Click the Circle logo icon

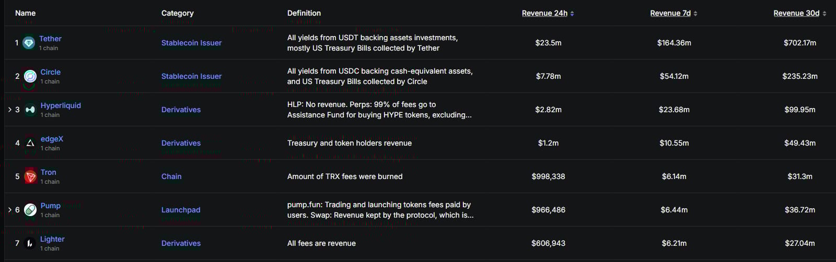coord(30,76)
